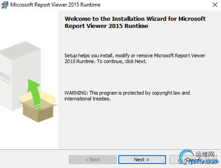Close the Report Viewer installer window
Viewport: 221px width, 168px height.
[x=215, y=5]
